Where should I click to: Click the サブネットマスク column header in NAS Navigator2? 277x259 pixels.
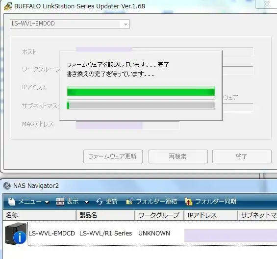[257, 215]
